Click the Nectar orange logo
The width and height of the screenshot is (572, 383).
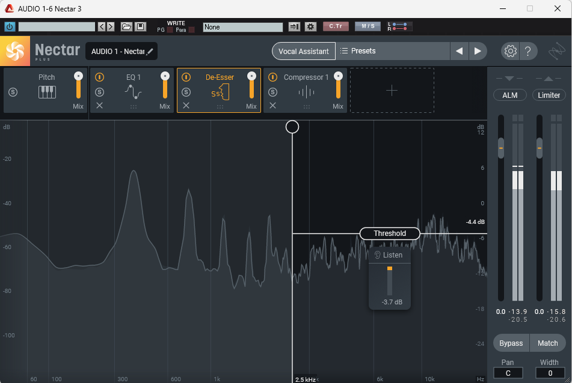tap(15, 51)
